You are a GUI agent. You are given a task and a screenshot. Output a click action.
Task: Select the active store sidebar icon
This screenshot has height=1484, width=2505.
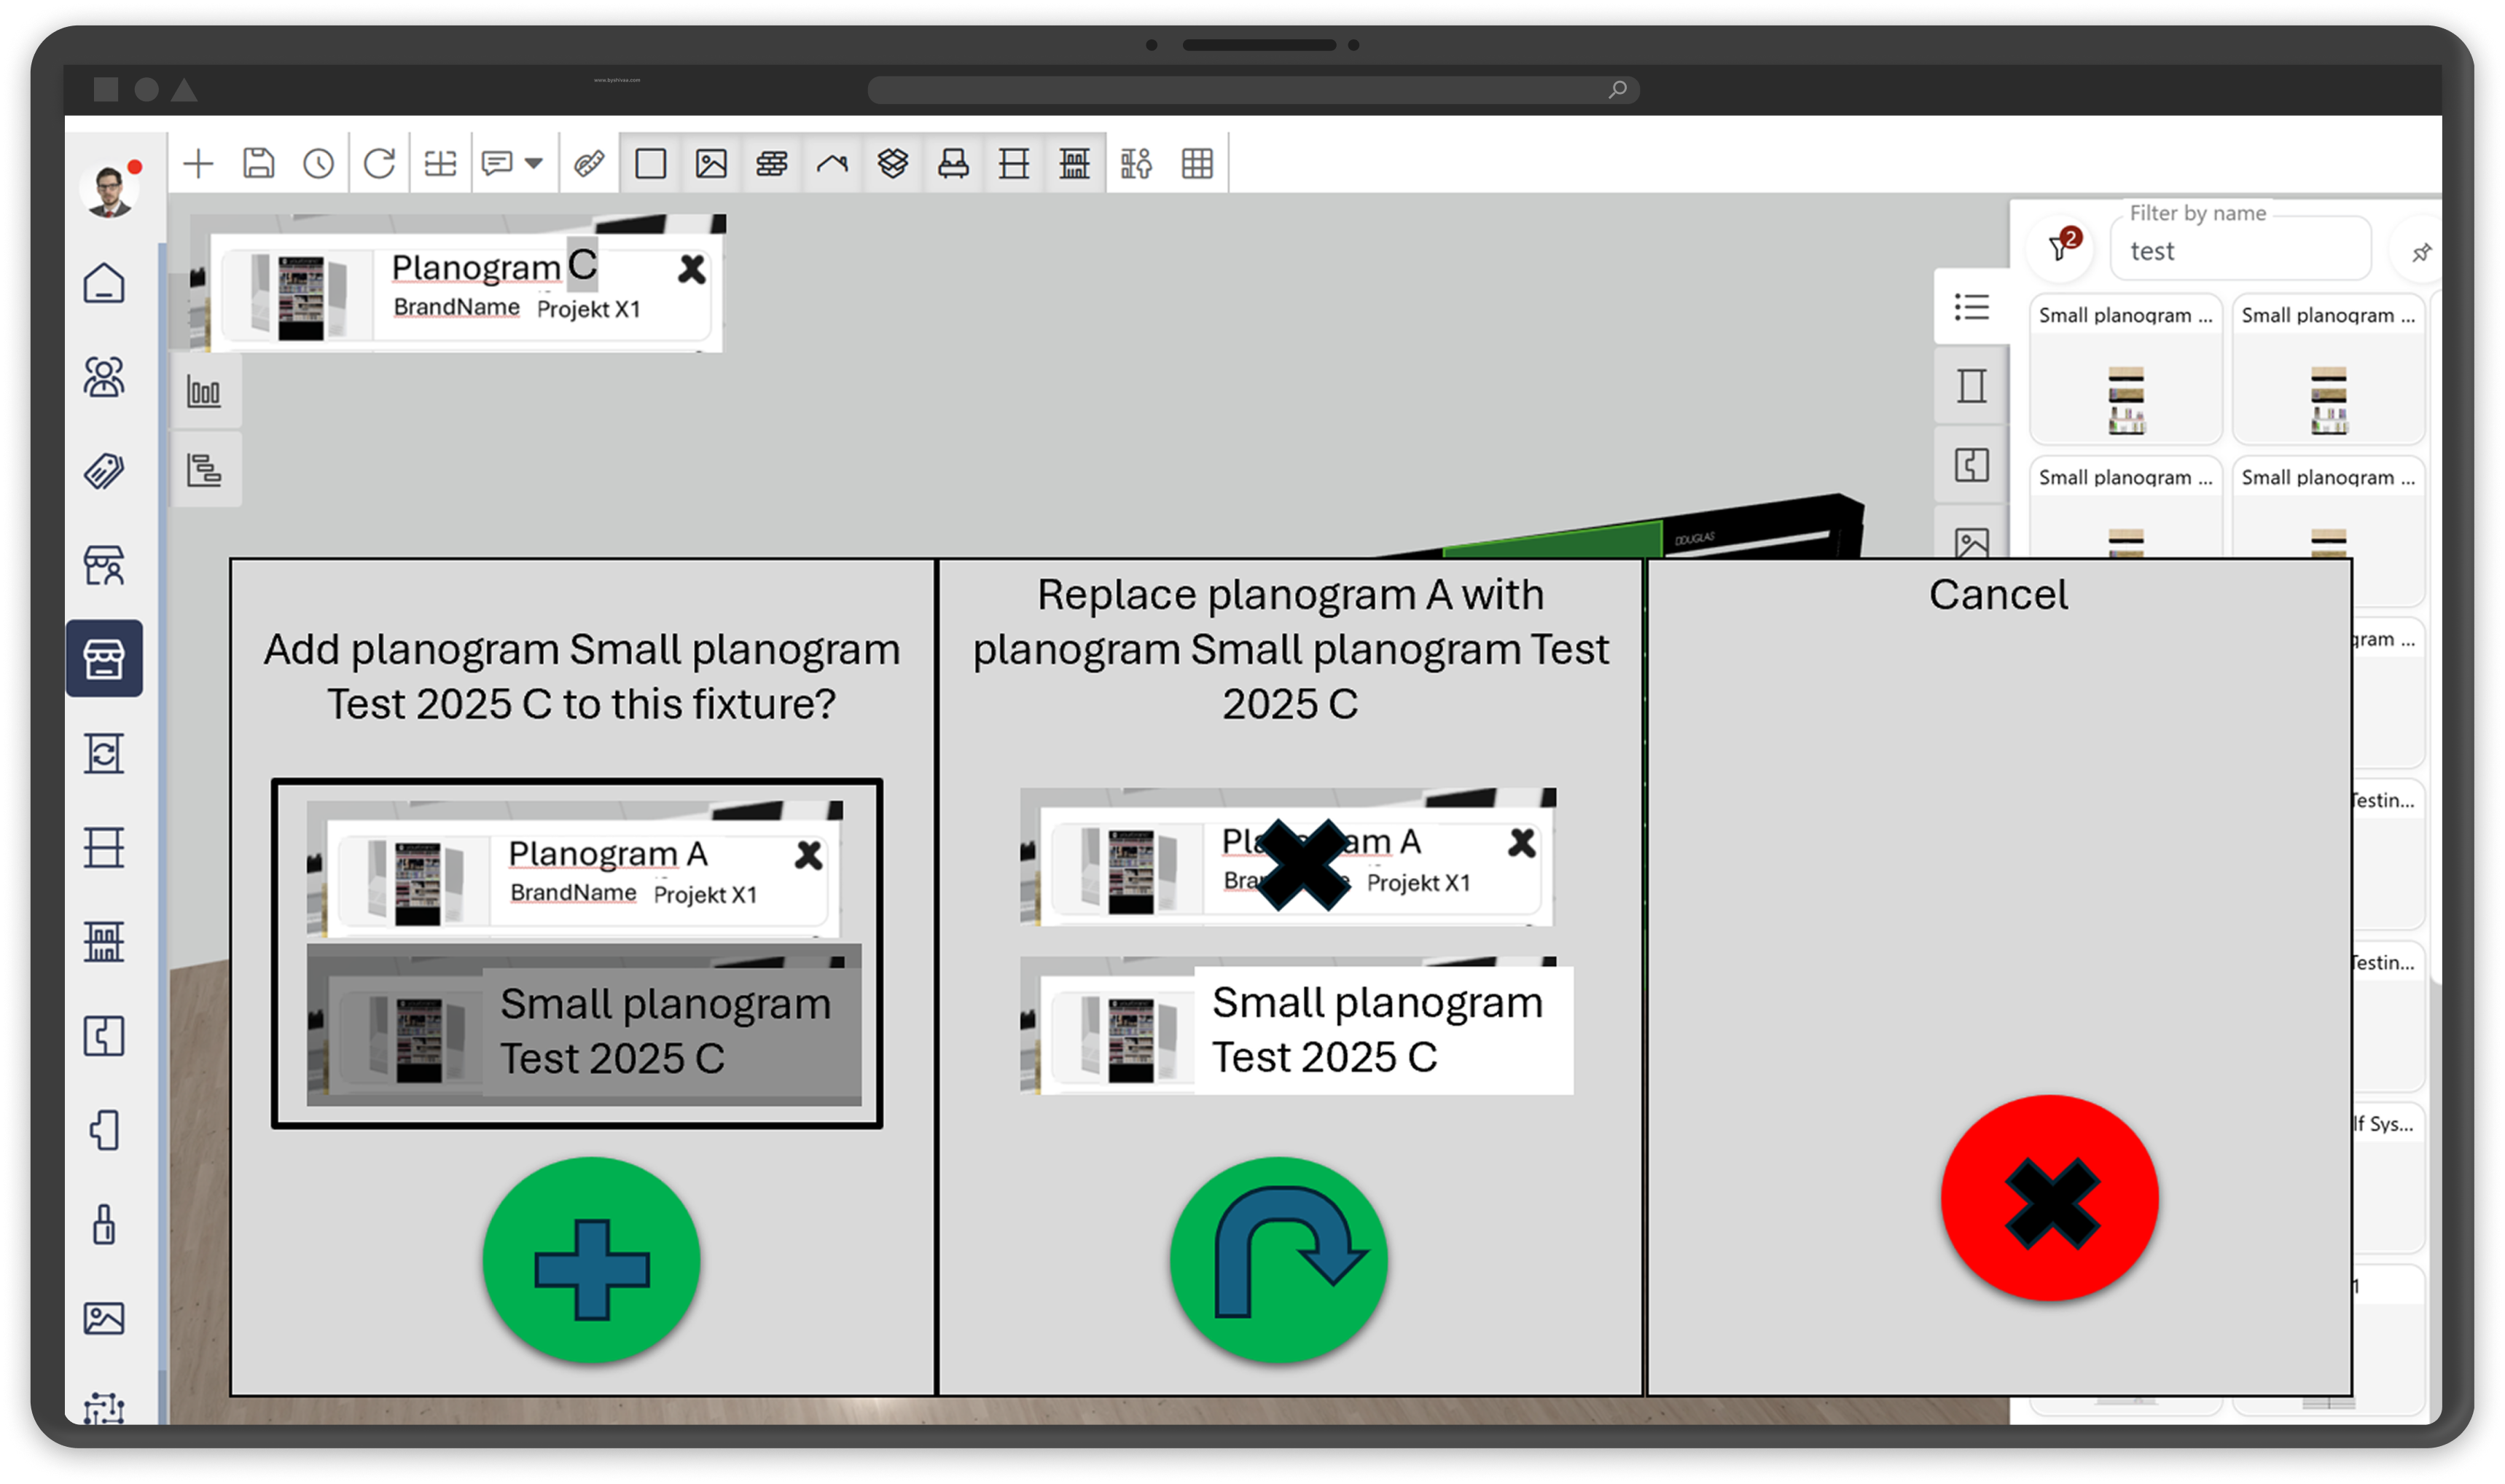pyautogui.click(x=104, y=658)
